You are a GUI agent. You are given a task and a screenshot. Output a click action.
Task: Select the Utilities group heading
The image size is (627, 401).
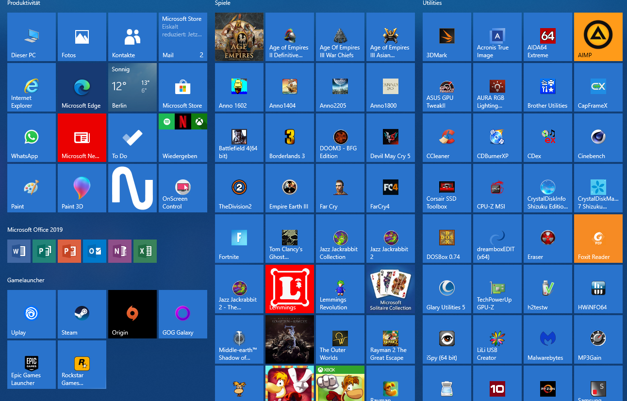point(432,3)
